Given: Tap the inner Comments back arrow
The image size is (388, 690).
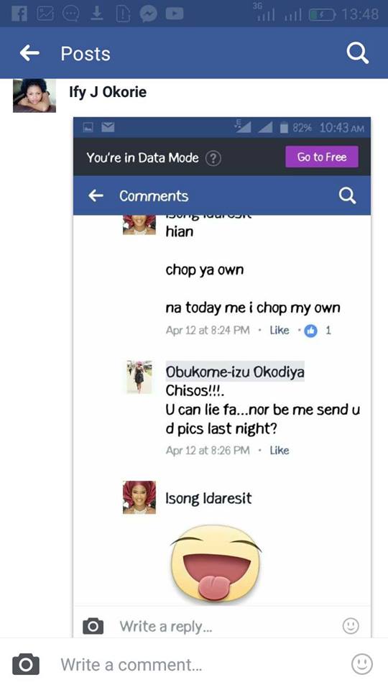Looking at the screenshot, I should (x=96, y=195).
